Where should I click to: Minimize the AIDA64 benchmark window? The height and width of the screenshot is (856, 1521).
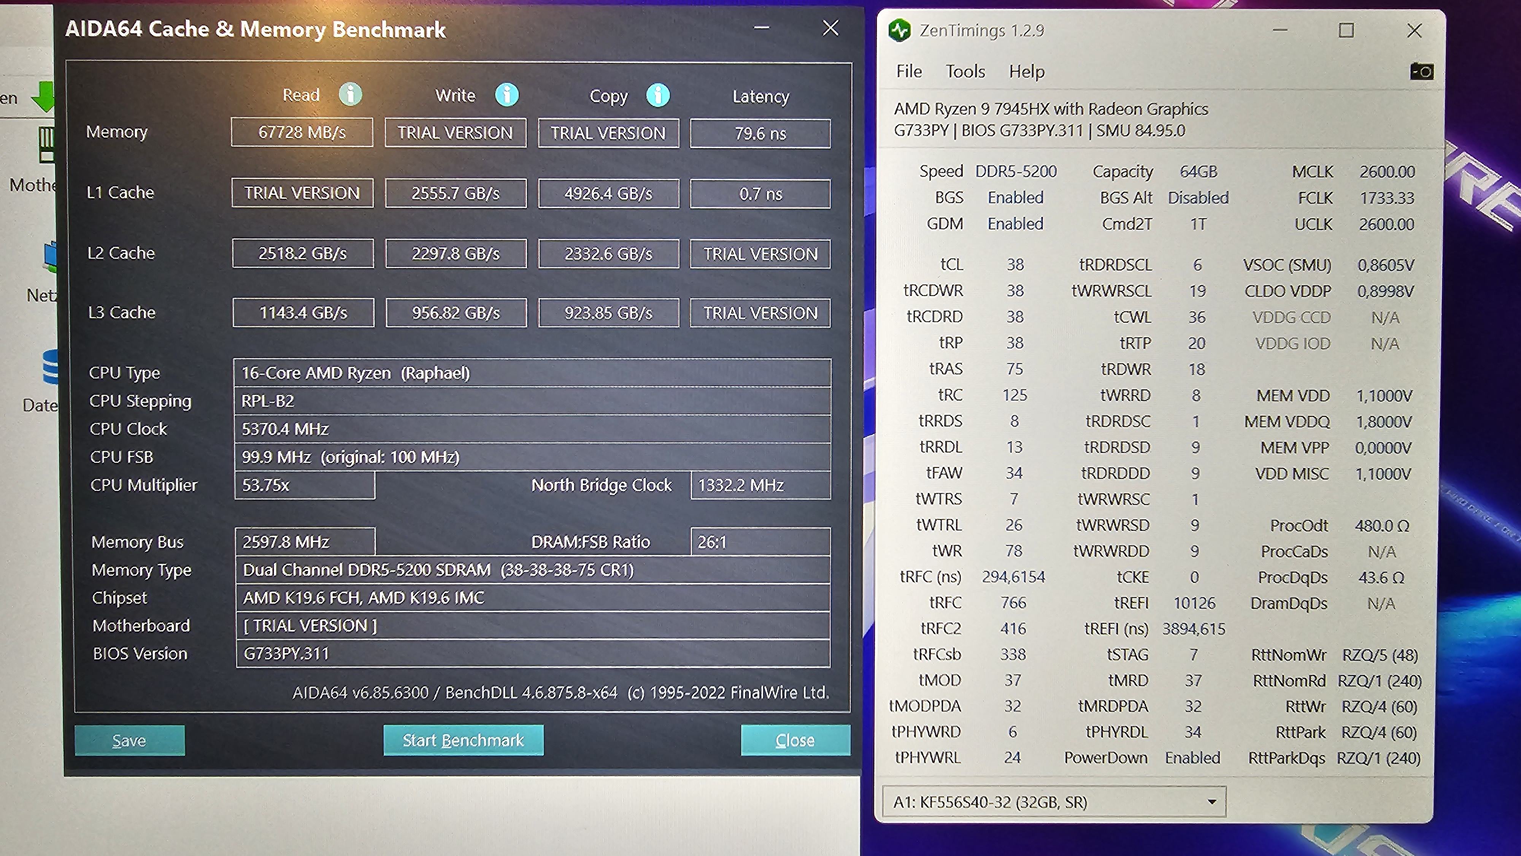pos(762,28)
